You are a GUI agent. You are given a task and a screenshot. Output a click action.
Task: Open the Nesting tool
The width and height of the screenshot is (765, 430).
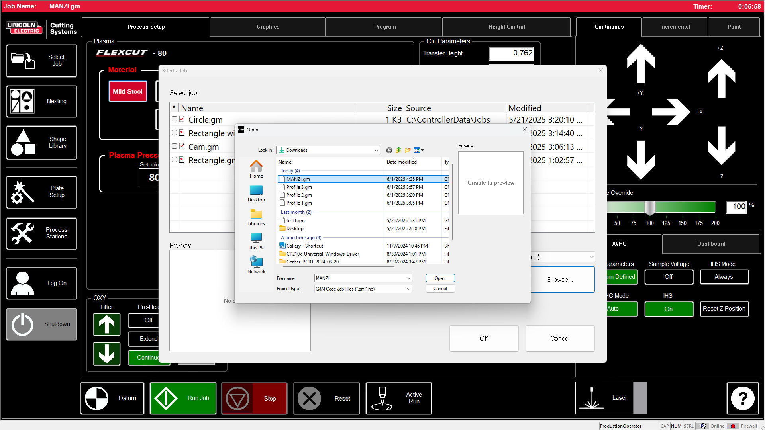click(41, 101)
